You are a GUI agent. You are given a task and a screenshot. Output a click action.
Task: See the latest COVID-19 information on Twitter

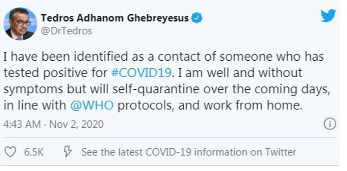(189, 152)
